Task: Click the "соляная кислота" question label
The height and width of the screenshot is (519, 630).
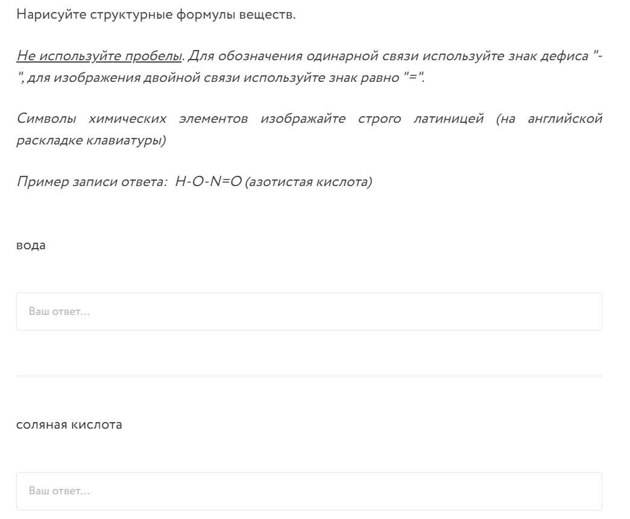Action: coord(69,424)
